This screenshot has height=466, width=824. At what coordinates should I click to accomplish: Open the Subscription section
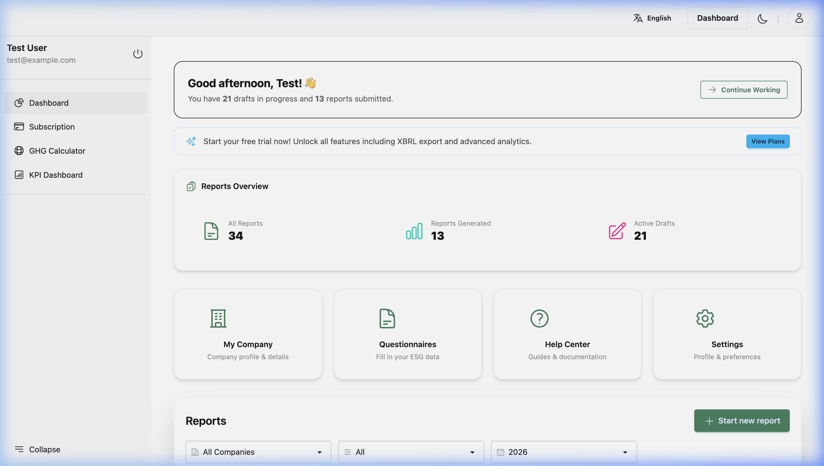(52, 126)
